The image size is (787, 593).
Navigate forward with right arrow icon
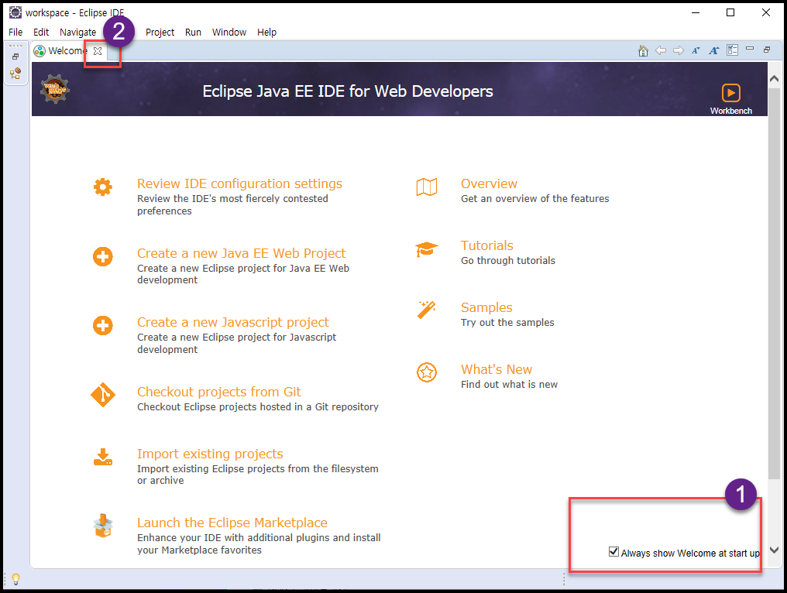678,50
